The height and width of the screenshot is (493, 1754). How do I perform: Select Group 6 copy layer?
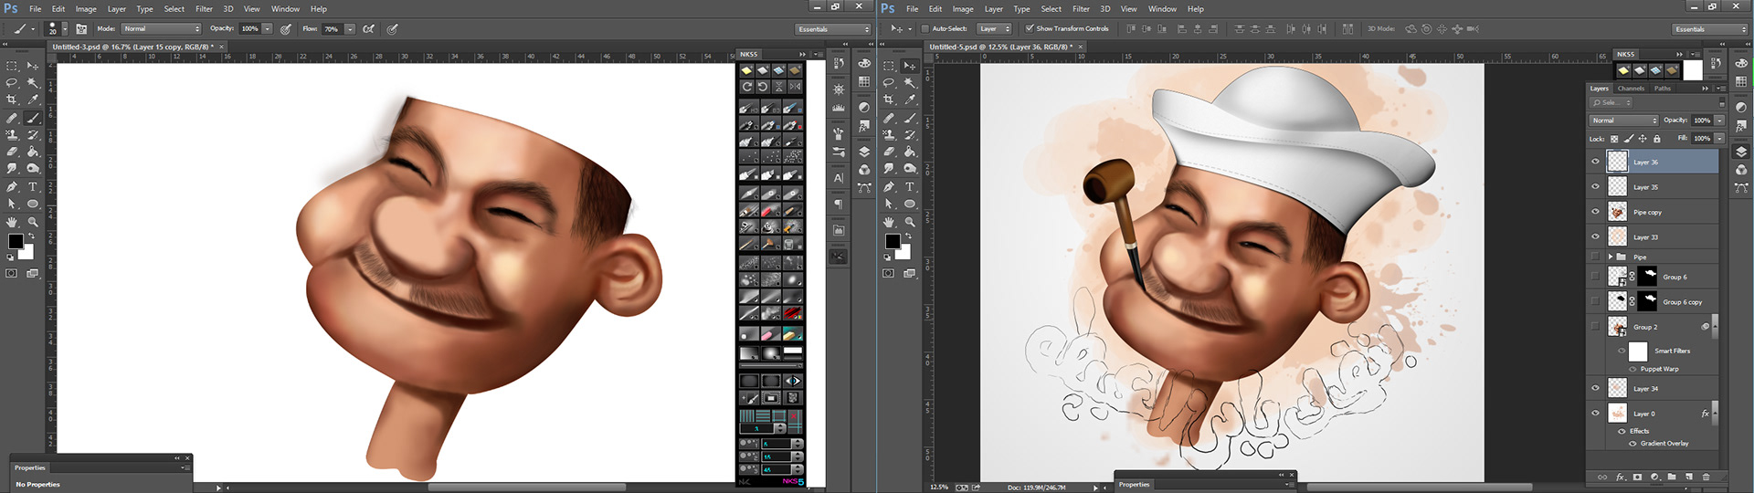[x=1652, y=301]
